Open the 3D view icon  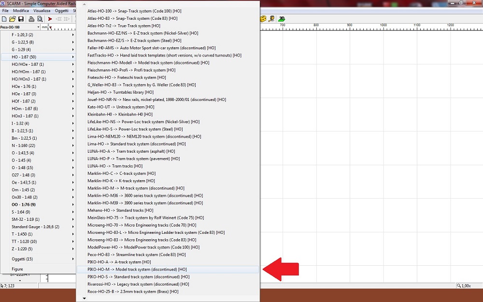coord(282,19)
